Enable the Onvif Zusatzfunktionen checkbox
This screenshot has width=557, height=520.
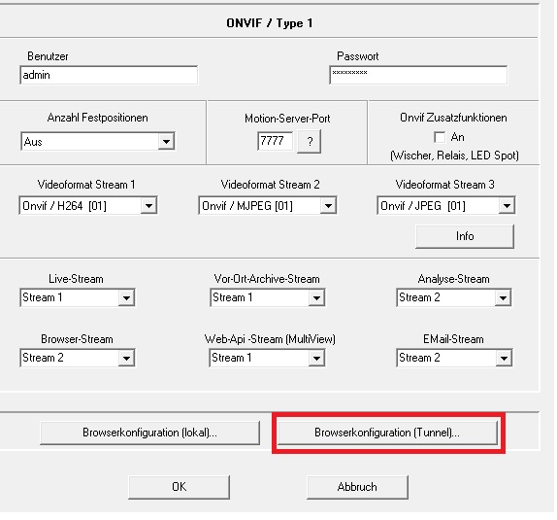pyautogui.click(x=440, y=137)
